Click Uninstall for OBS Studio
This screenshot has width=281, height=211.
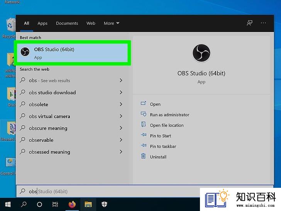(x=158, y=157)
